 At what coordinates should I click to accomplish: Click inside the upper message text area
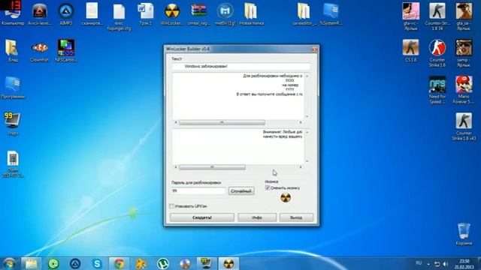point(238,96)
